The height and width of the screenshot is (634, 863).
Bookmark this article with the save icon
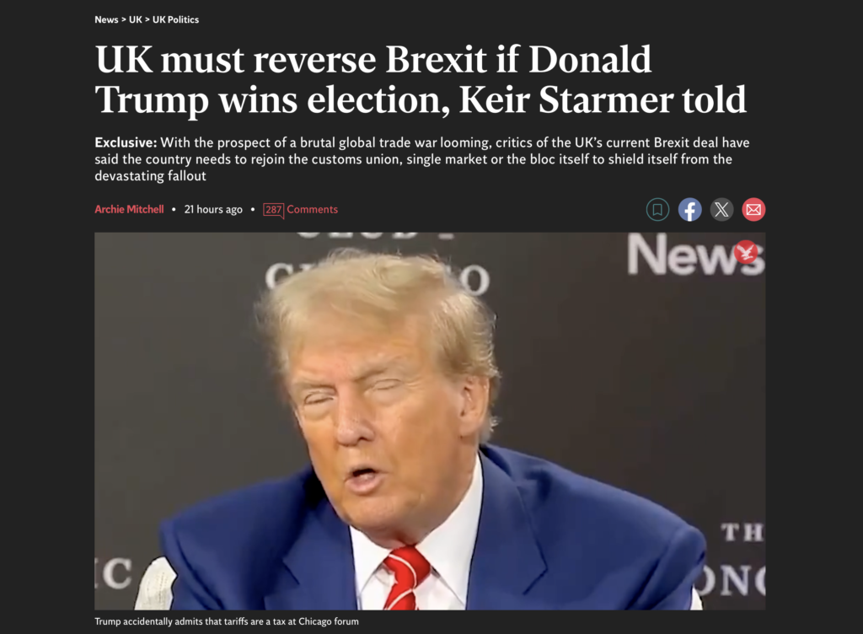tap(657, 210)
